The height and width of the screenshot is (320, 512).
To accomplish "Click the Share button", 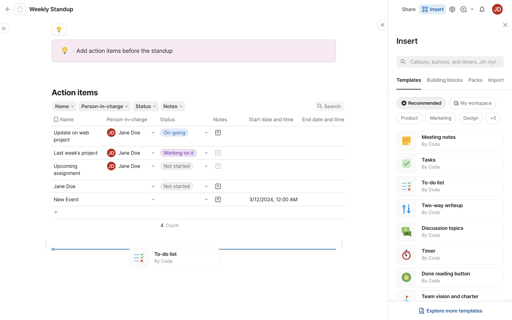I will point(409,9).
